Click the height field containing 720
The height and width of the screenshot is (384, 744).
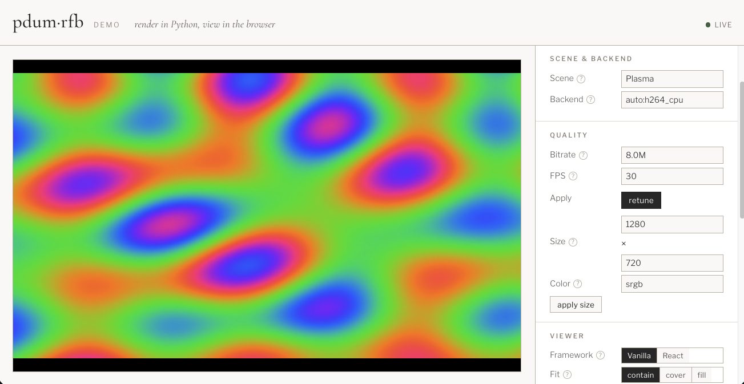[672, 263]
